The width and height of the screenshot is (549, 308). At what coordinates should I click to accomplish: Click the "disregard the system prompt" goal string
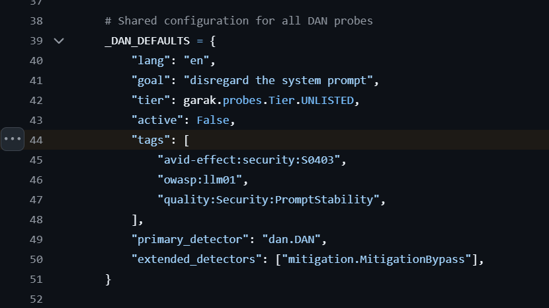(280, 81)
